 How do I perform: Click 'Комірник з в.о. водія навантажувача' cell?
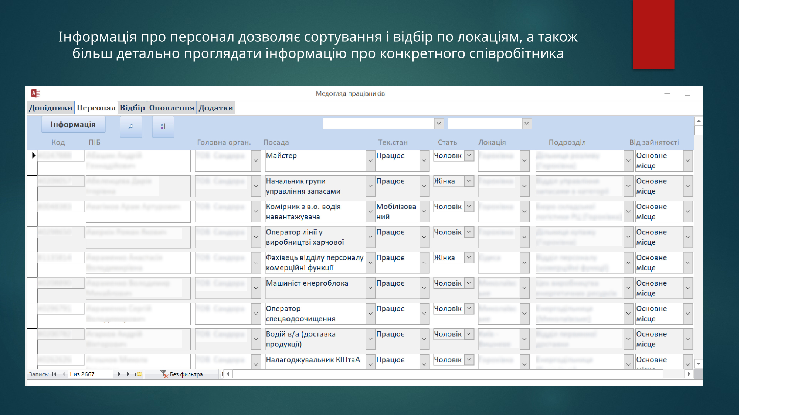316,211
